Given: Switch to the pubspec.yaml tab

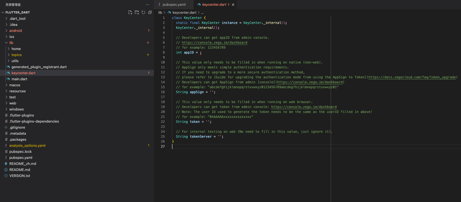Looking at the screenshot, I should pyautogui.click(x=174, y=5).
